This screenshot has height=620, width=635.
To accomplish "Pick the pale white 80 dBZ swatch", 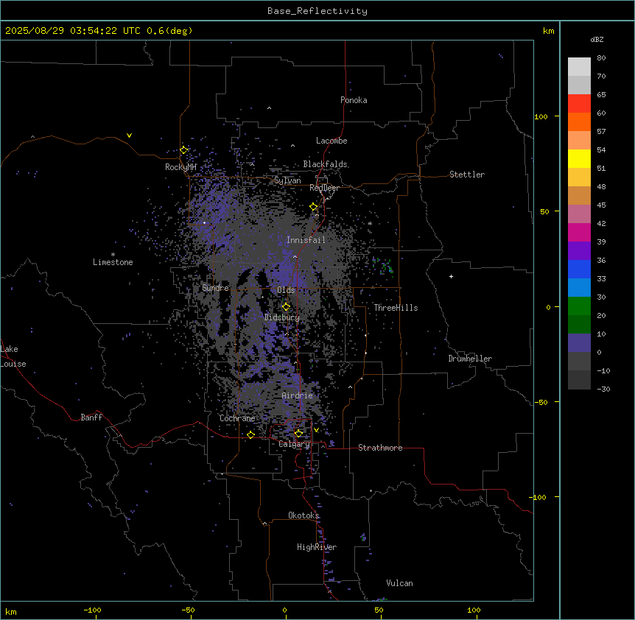I will pyautogui.click(x=579, y=67).
